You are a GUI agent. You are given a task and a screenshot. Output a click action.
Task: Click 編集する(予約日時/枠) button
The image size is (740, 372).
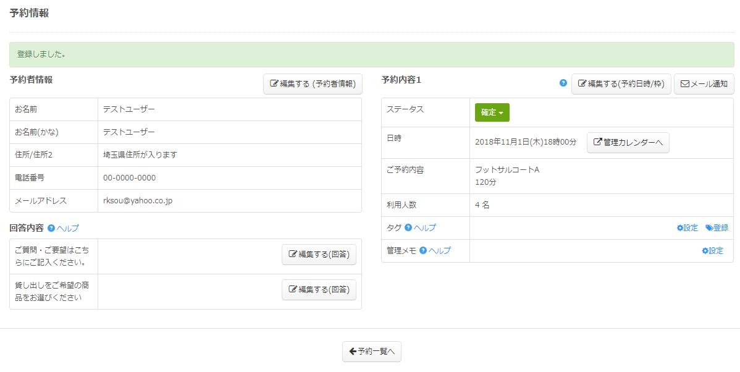tap(621, 84)
